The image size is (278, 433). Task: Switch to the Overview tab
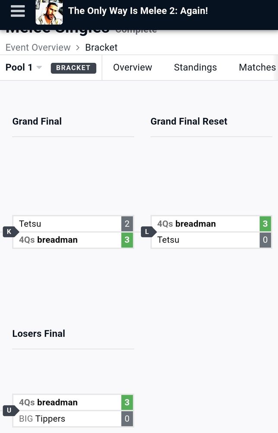[x=132, y=68]
